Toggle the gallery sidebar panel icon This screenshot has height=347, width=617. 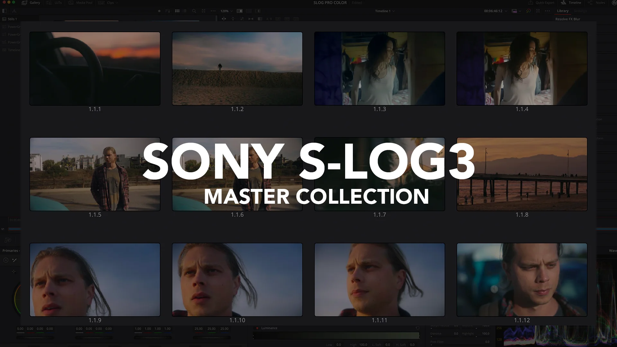pyautogui.click(x=4, y=11)
